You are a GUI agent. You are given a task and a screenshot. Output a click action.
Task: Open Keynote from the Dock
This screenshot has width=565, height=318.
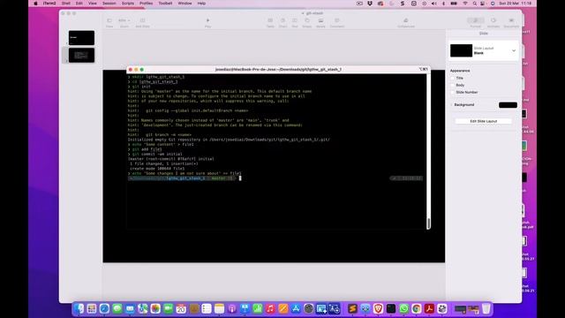245,308
